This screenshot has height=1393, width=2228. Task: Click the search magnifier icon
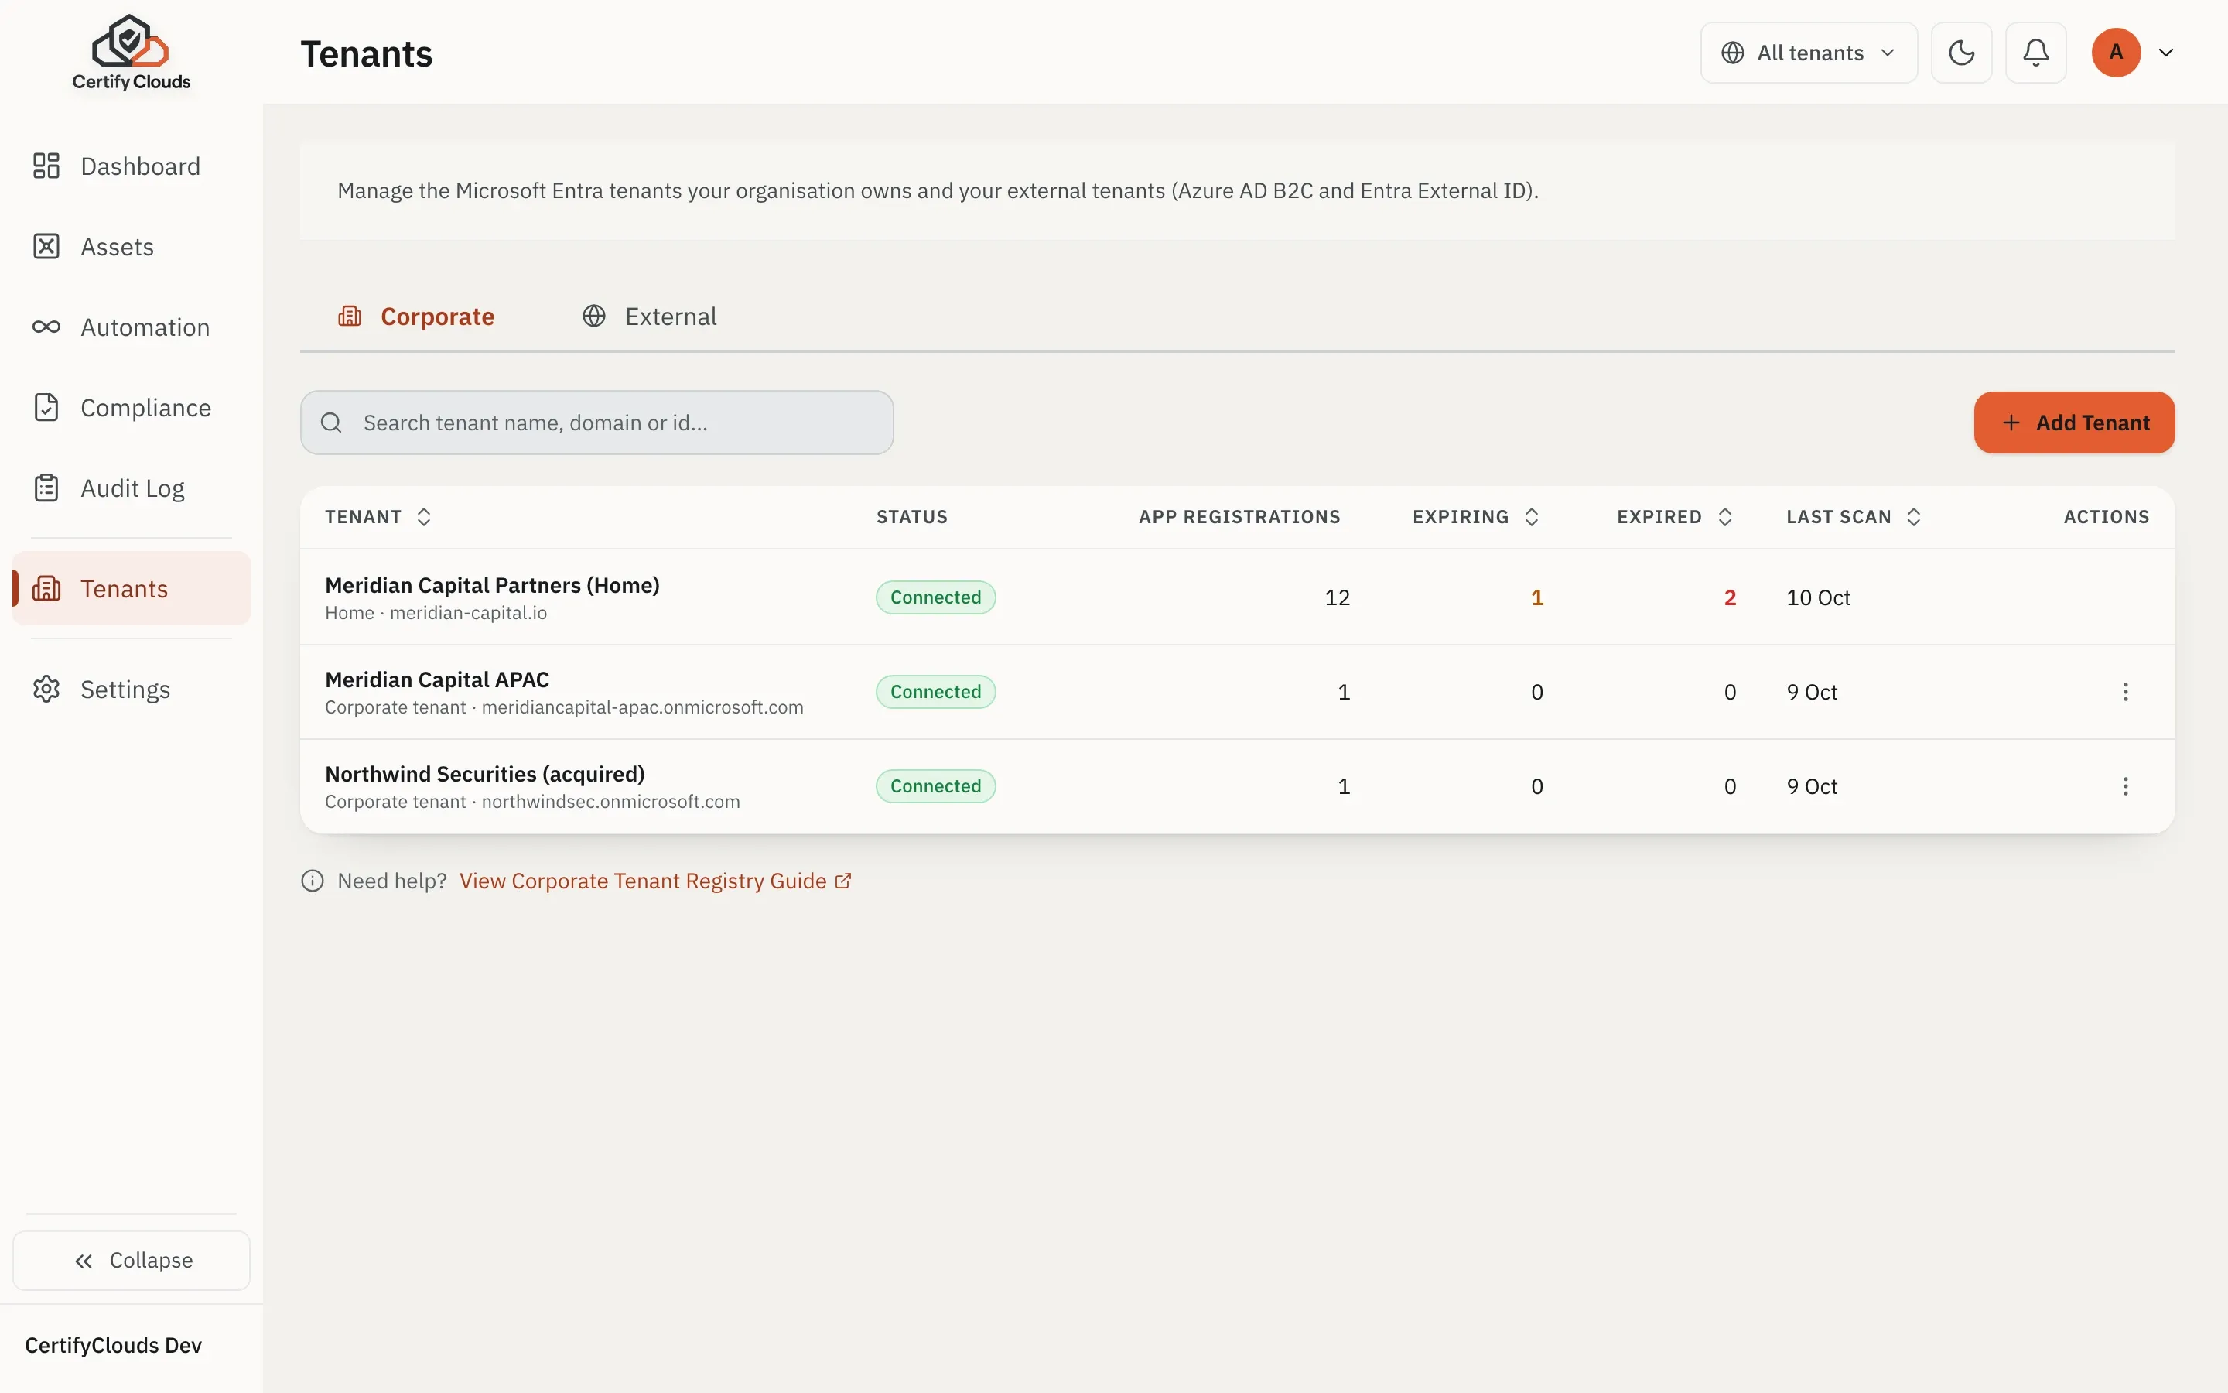tap(331, 423)
